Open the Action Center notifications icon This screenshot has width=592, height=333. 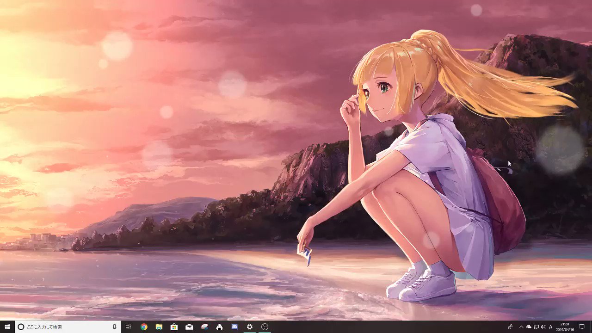coord(582,327)
